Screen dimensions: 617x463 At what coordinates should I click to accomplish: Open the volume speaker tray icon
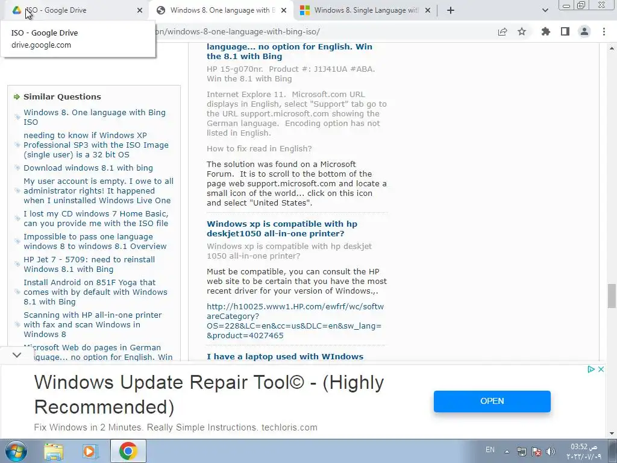click(x=551, y=452)
